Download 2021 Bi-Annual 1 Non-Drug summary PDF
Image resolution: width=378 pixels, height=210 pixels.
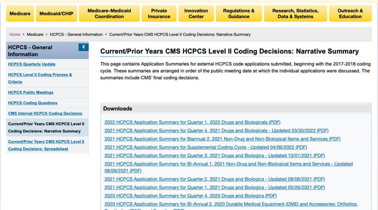coord(229,167)
